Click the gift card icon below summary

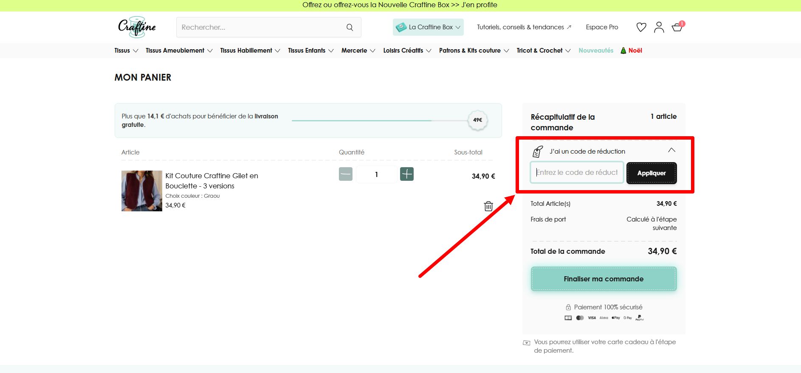527,343
